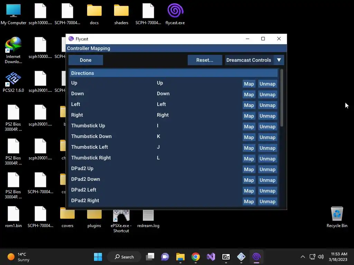Open the Windows Start menu

tap(98, 257)
